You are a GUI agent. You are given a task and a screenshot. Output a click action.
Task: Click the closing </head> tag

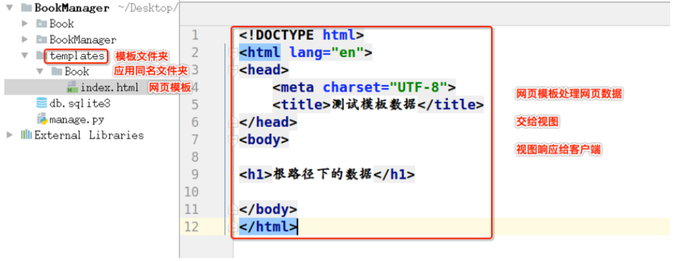pyautogui.click(x=268, y=123)
